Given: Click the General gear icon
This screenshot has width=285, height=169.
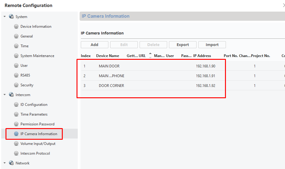Looking at the screenshot, I should [16, 36].
